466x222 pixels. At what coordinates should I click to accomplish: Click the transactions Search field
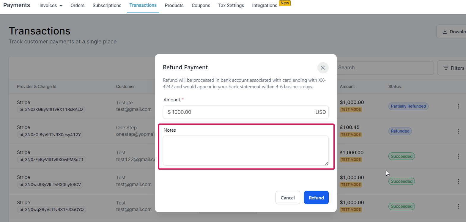point(385,68)
